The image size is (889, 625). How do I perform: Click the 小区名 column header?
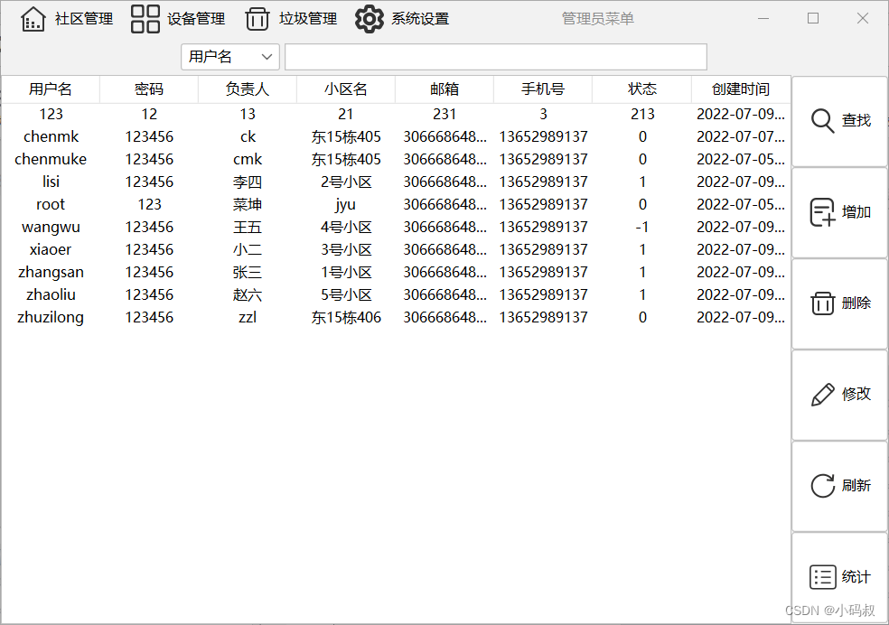point(346,89)
